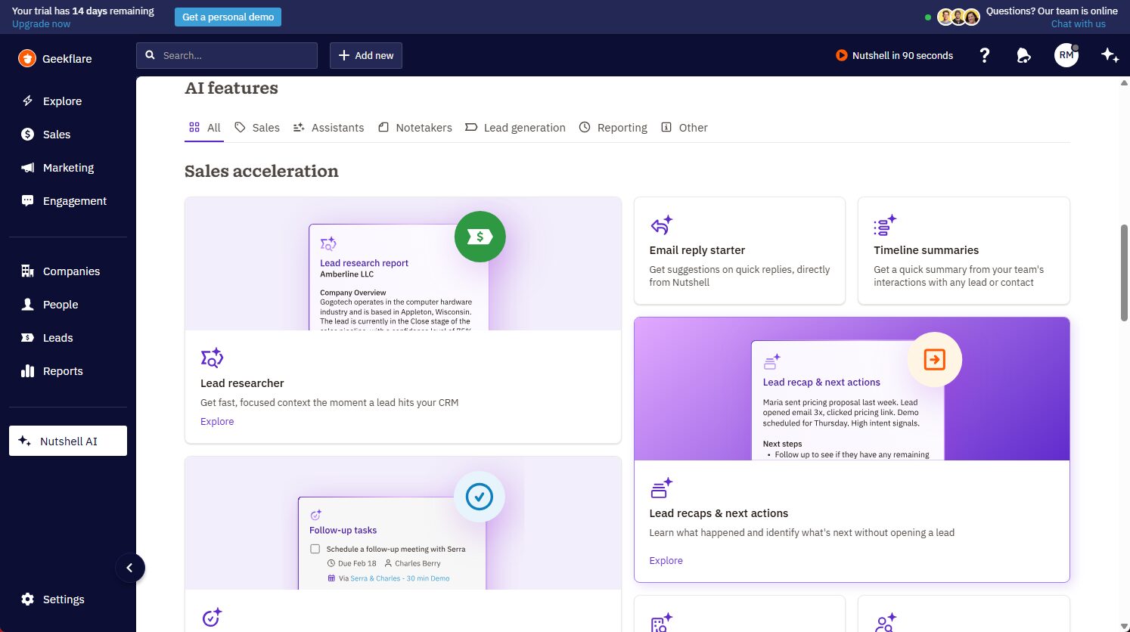
Task: Click the Upgrade now link
Action: pyautogui.click(x=42, y=24)
